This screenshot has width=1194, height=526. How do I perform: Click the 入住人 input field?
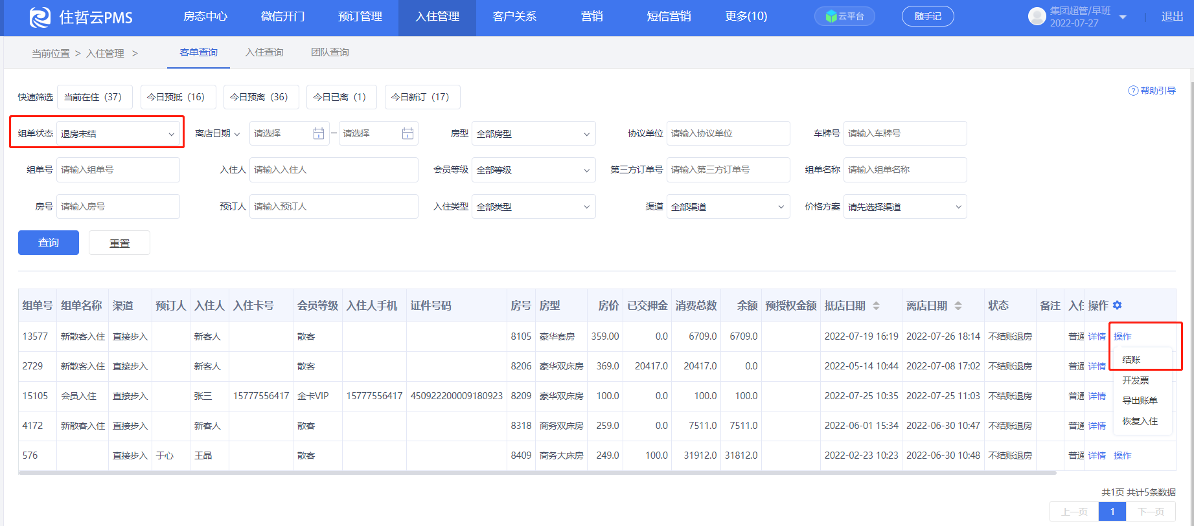334,170
